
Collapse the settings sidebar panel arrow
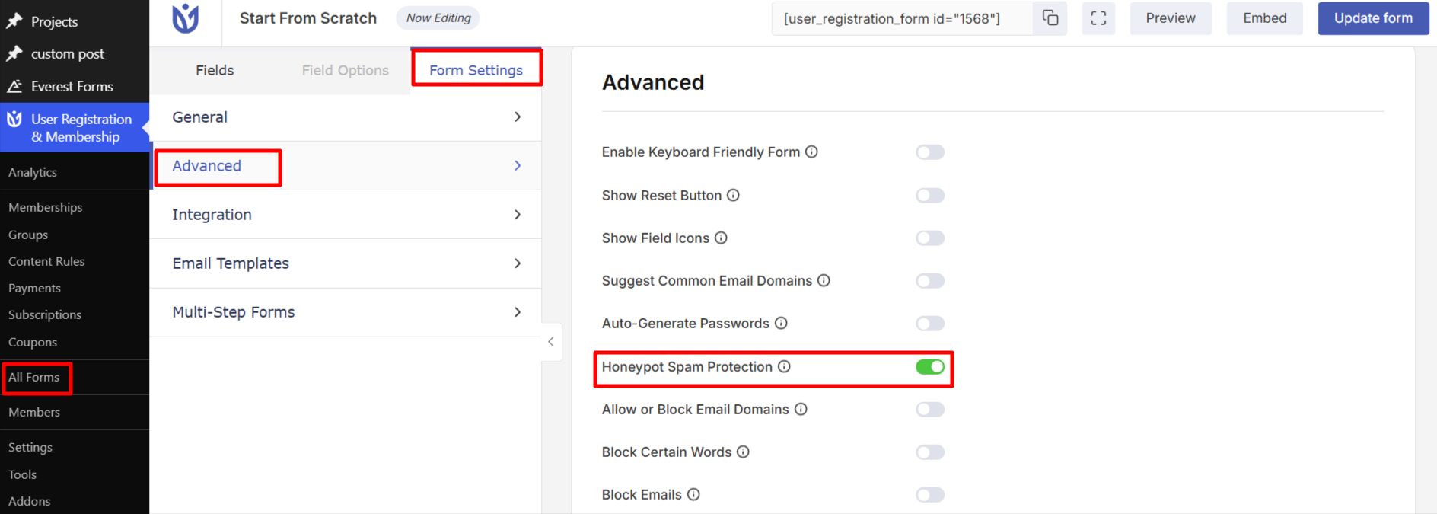[x=551, y=342]
